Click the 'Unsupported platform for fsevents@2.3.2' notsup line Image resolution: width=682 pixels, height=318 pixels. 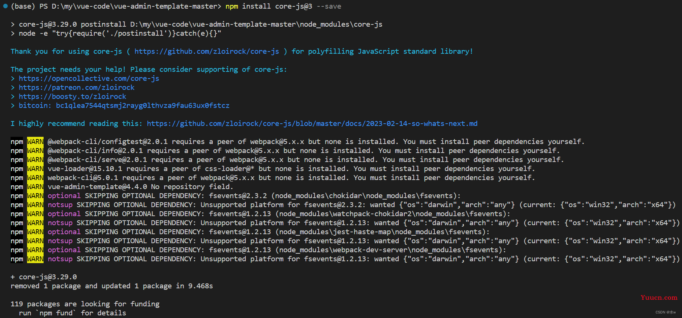pyautogui.click(x=343, y=205)
